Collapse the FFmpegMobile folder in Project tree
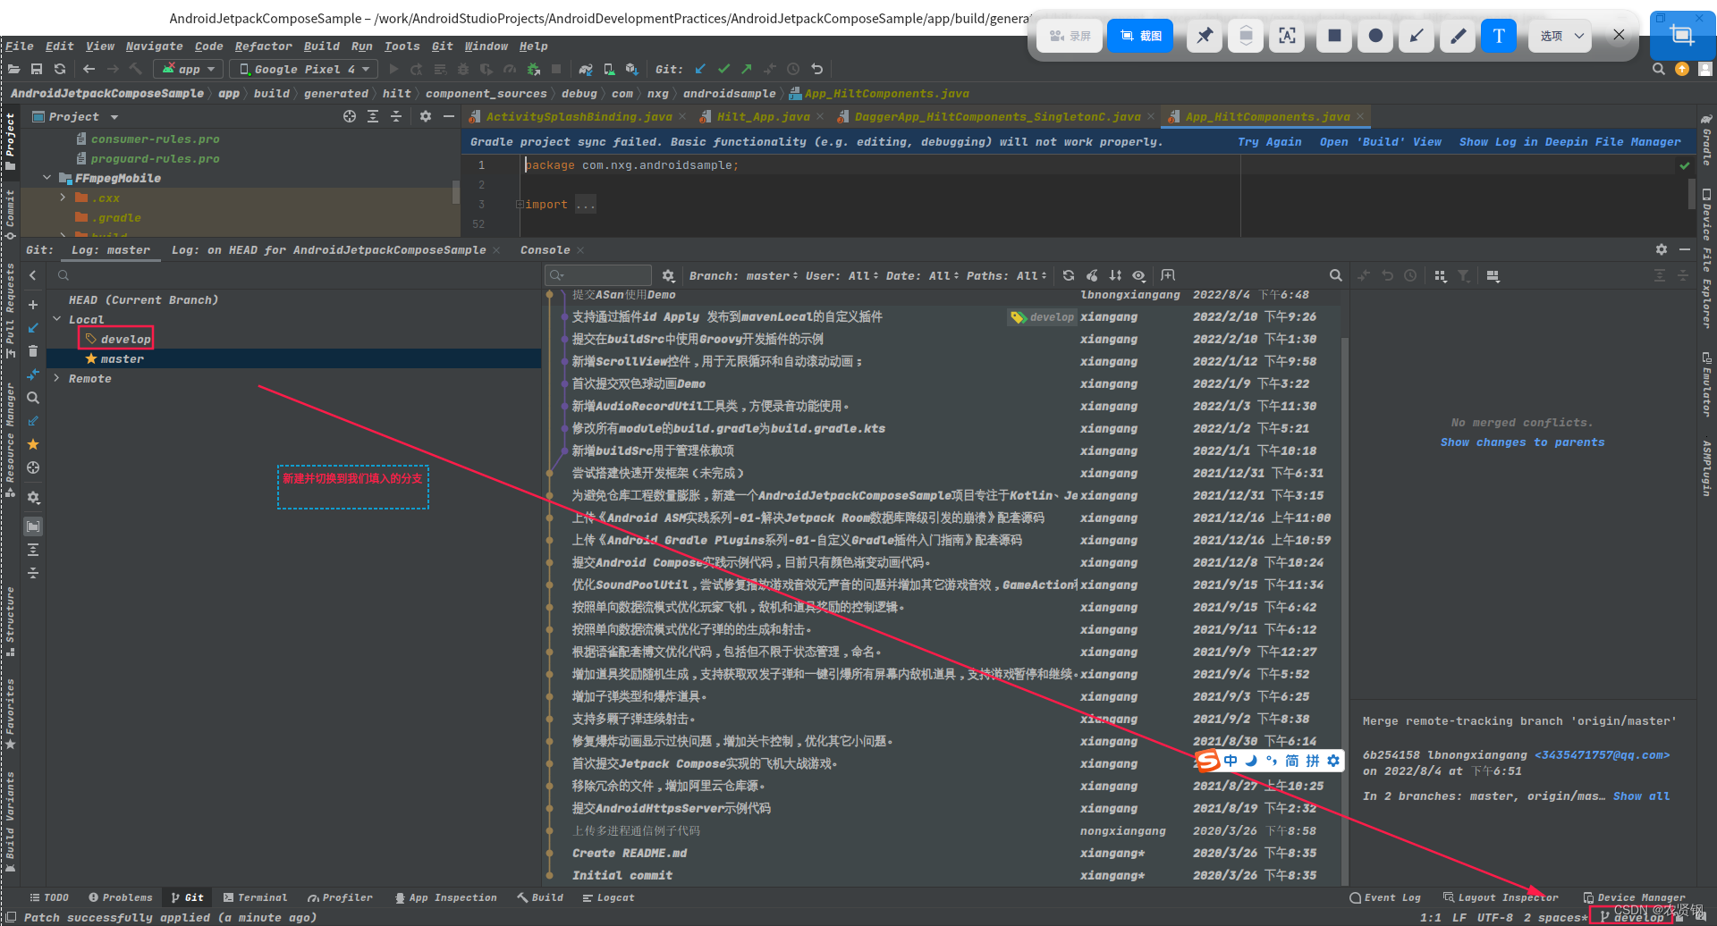Image resolution: width=1717 pixels, height=926 pixels. [x=47, y=178]
